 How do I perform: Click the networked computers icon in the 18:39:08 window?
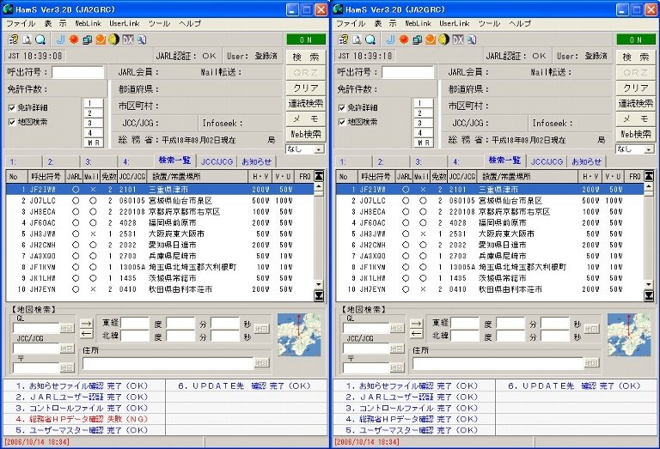tap(88, 39)
